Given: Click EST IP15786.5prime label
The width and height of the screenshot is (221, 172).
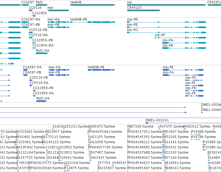Looking at the screenshot, I should (x=203, y=137).
